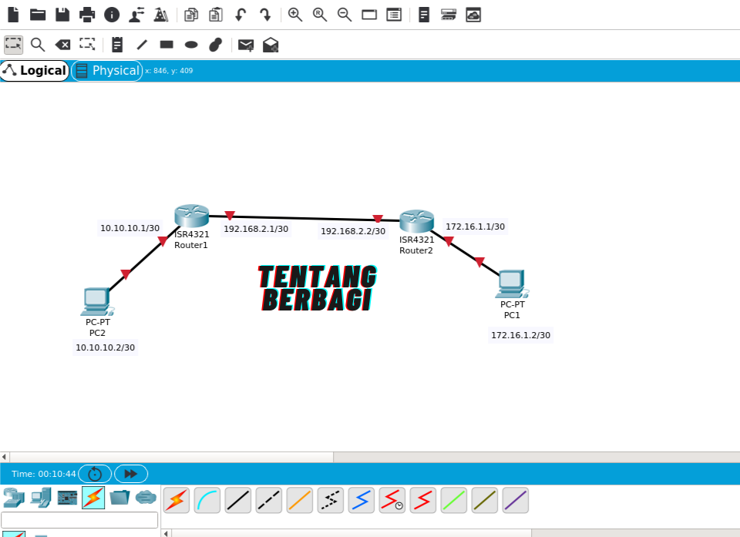Pick the serial DCE connection with clock
The height and width of the screenshot is (537, 740).
click(x=392, y=500)
